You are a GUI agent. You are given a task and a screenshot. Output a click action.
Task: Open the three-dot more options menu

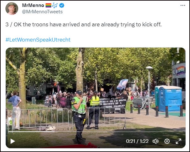click(183, 5)
